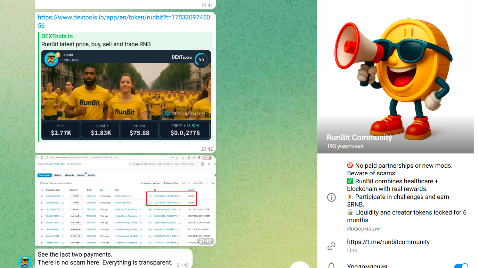Click the 24H VOL $75.88 stat

(140, 130)
